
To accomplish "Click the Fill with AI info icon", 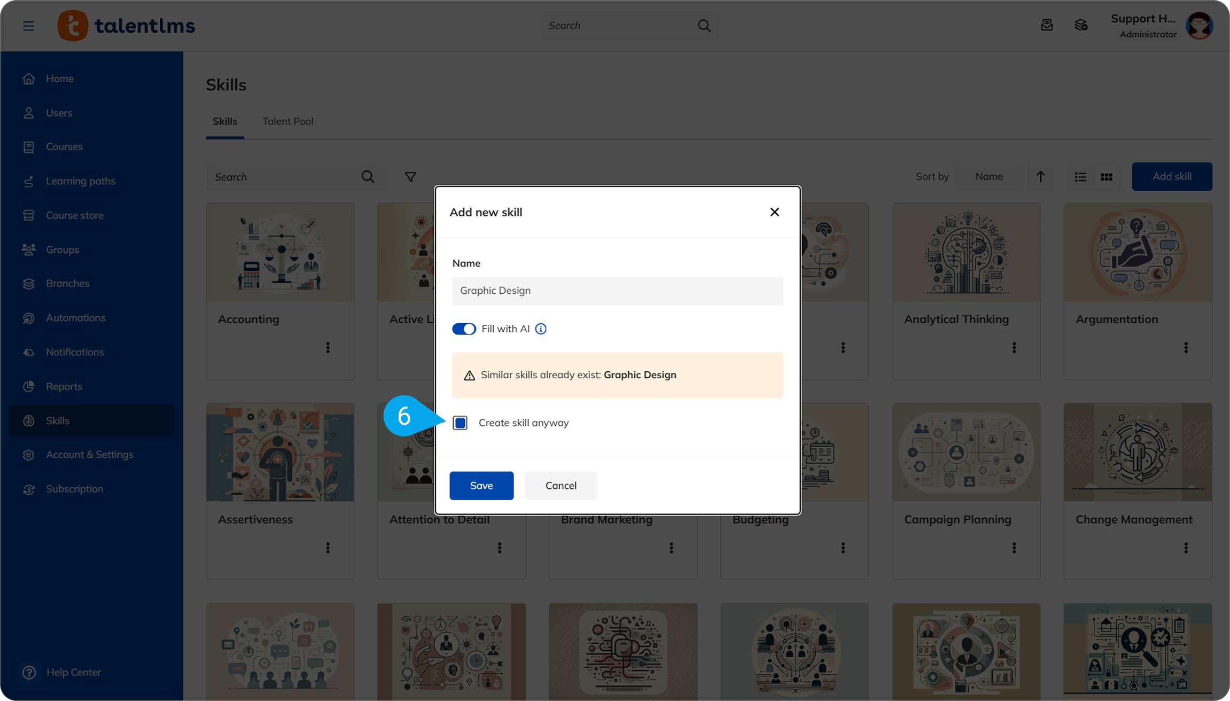I will (x=541, y=329).
